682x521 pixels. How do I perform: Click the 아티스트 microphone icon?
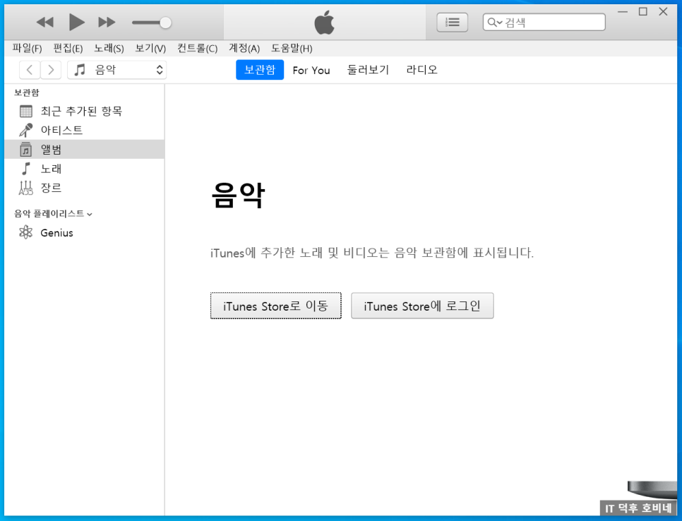pyautogui.click(x=25, y=130)
